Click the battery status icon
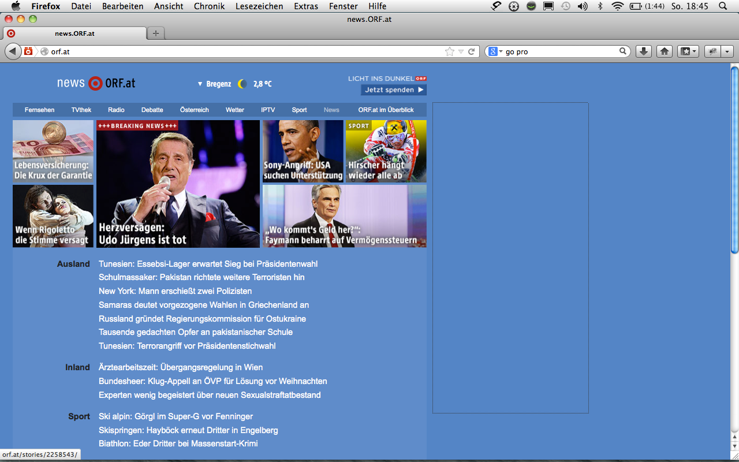This screenshot has width=739, height=462. (636, 6)
